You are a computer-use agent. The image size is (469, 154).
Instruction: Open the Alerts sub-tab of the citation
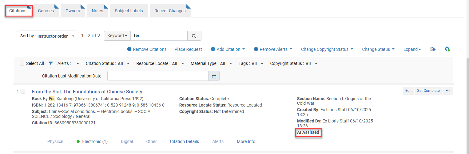(218, 141)
